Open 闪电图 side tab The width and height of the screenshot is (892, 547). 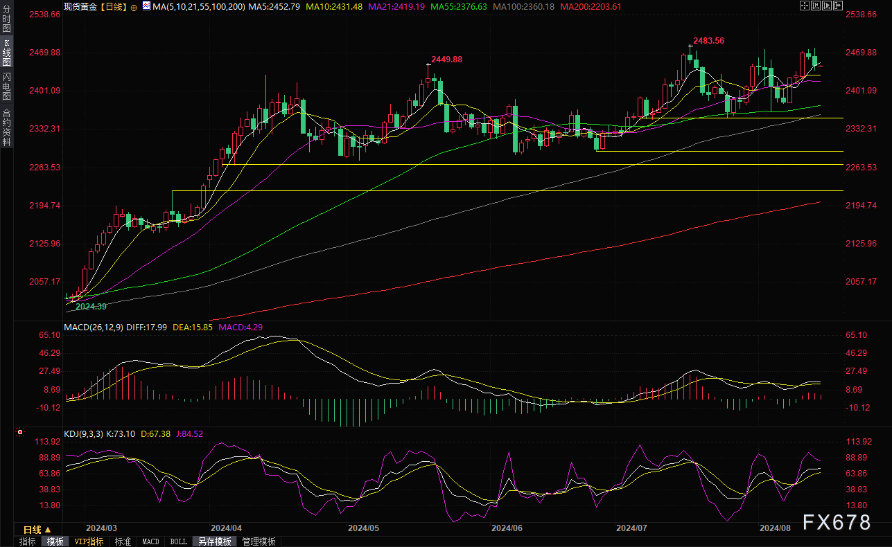coord(6,86)
